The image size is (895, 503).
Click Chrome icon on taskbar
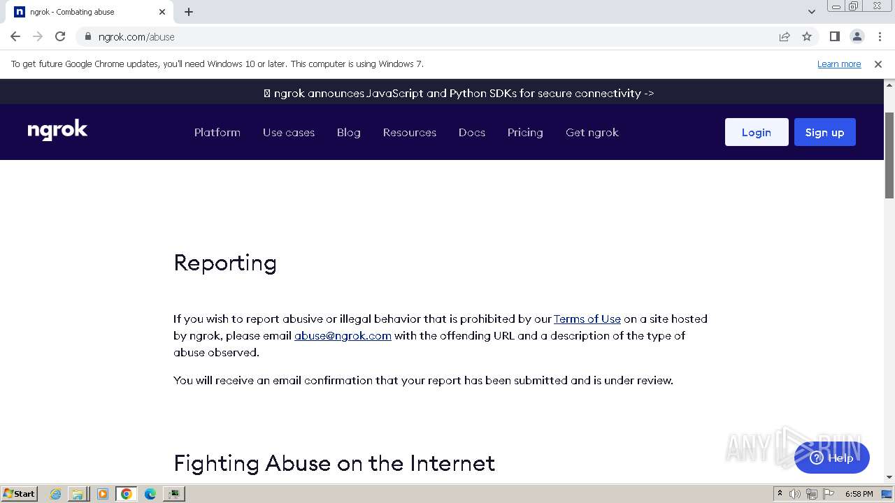click(x=127, y=494)
